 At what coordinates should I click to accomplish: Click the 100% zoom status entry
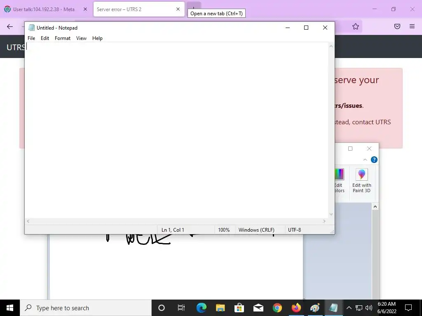click(x=224, y=230)
